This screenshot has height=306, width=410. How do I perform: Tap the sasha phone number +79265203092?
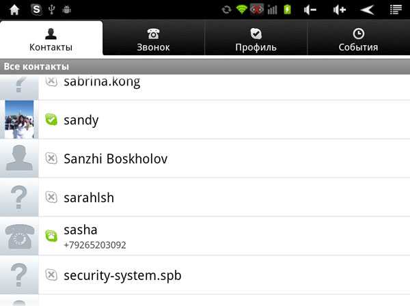(x=95, y=245)
